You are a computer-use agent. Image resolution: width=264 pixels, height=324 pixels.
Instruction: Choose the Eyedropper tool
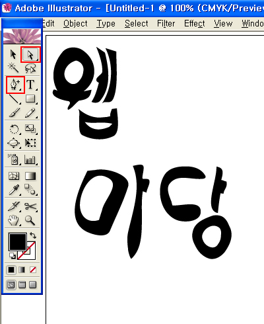14,190
